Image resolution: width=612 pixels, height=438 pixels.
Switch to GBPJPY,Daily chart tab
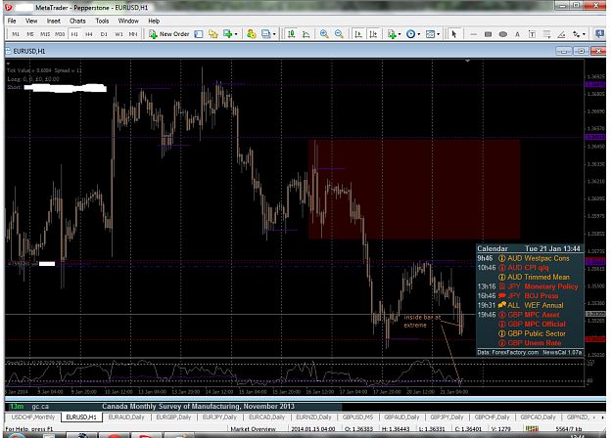[447, 417]
